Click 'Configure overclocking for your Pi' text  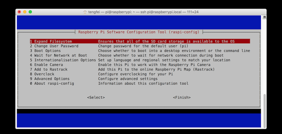coord(135,74)
